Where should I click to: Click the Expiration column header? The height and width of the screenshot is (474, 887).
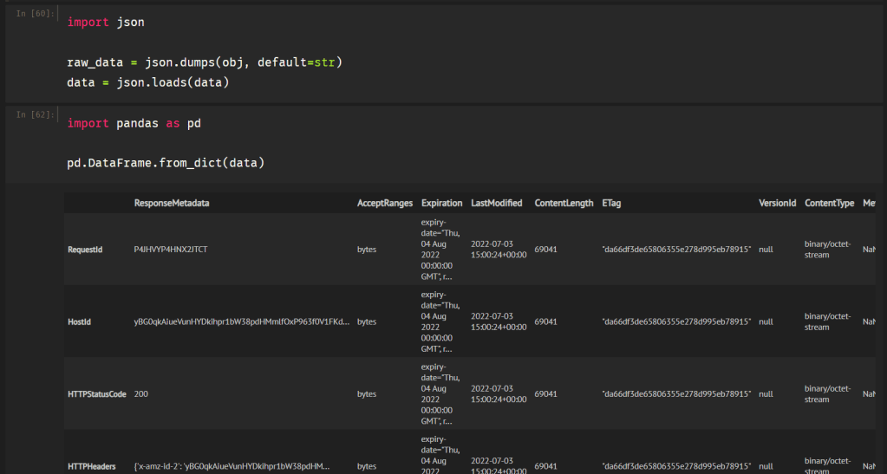pos(441,203)
